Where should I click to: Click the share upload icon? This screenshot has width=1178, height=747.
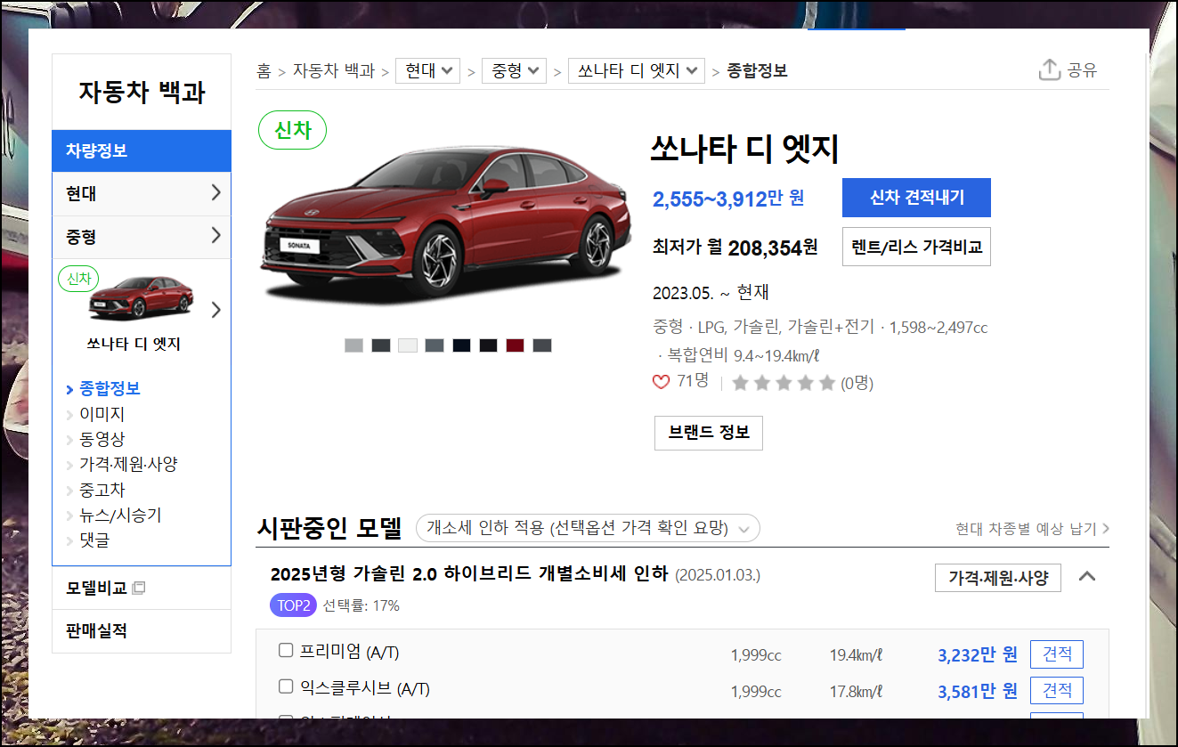pyautogui.click(x=1050, y=69)
